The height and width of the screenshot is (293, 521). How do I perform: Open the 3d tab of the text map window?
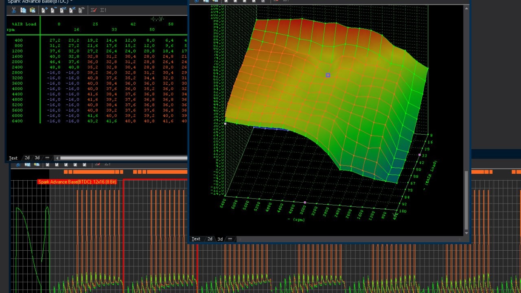[37, 158]
